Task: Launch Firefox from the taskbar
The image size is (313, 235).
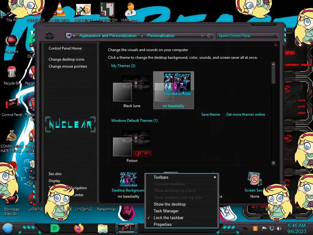Action: tap(79, 228)
